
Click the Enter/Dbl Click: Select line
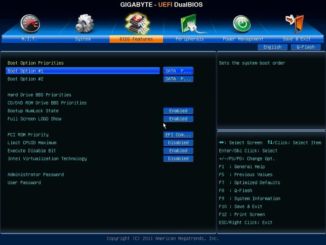click(x=248, y=151)
